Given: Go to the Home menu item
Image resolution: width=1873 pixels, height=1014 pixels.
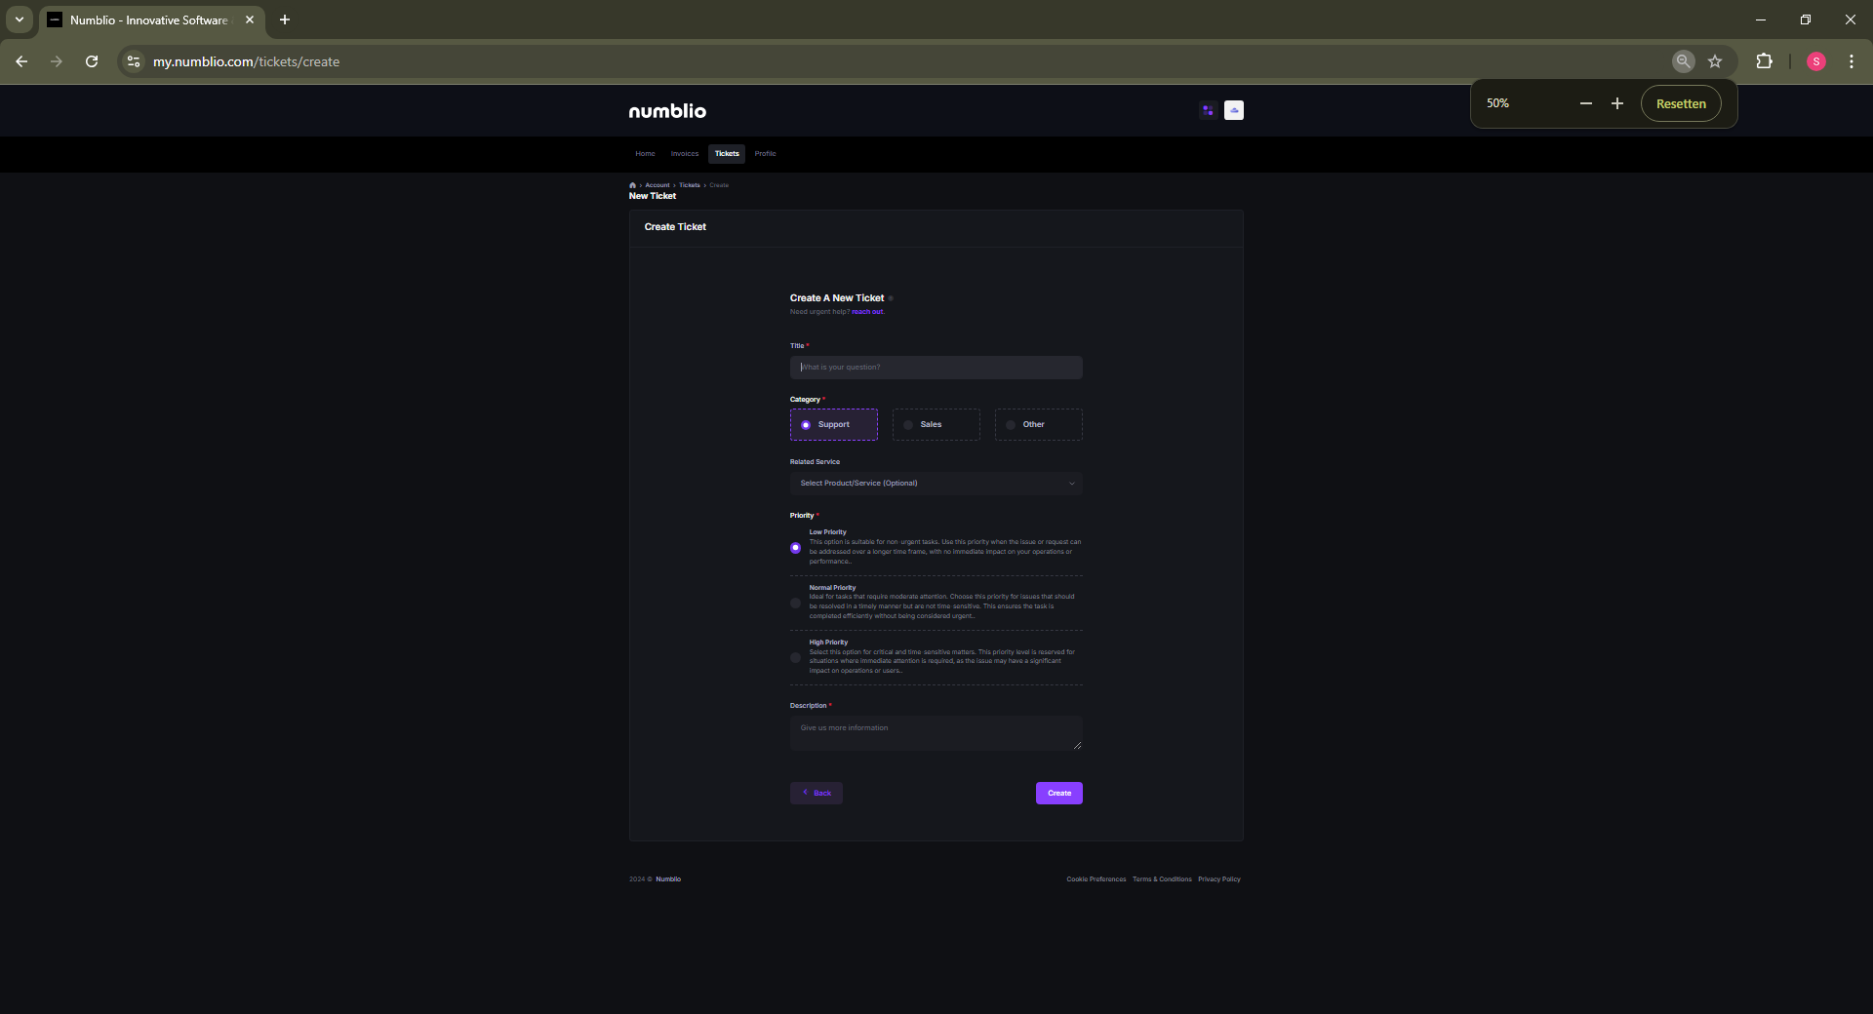Looking at the screenshot, I should 645,154.
